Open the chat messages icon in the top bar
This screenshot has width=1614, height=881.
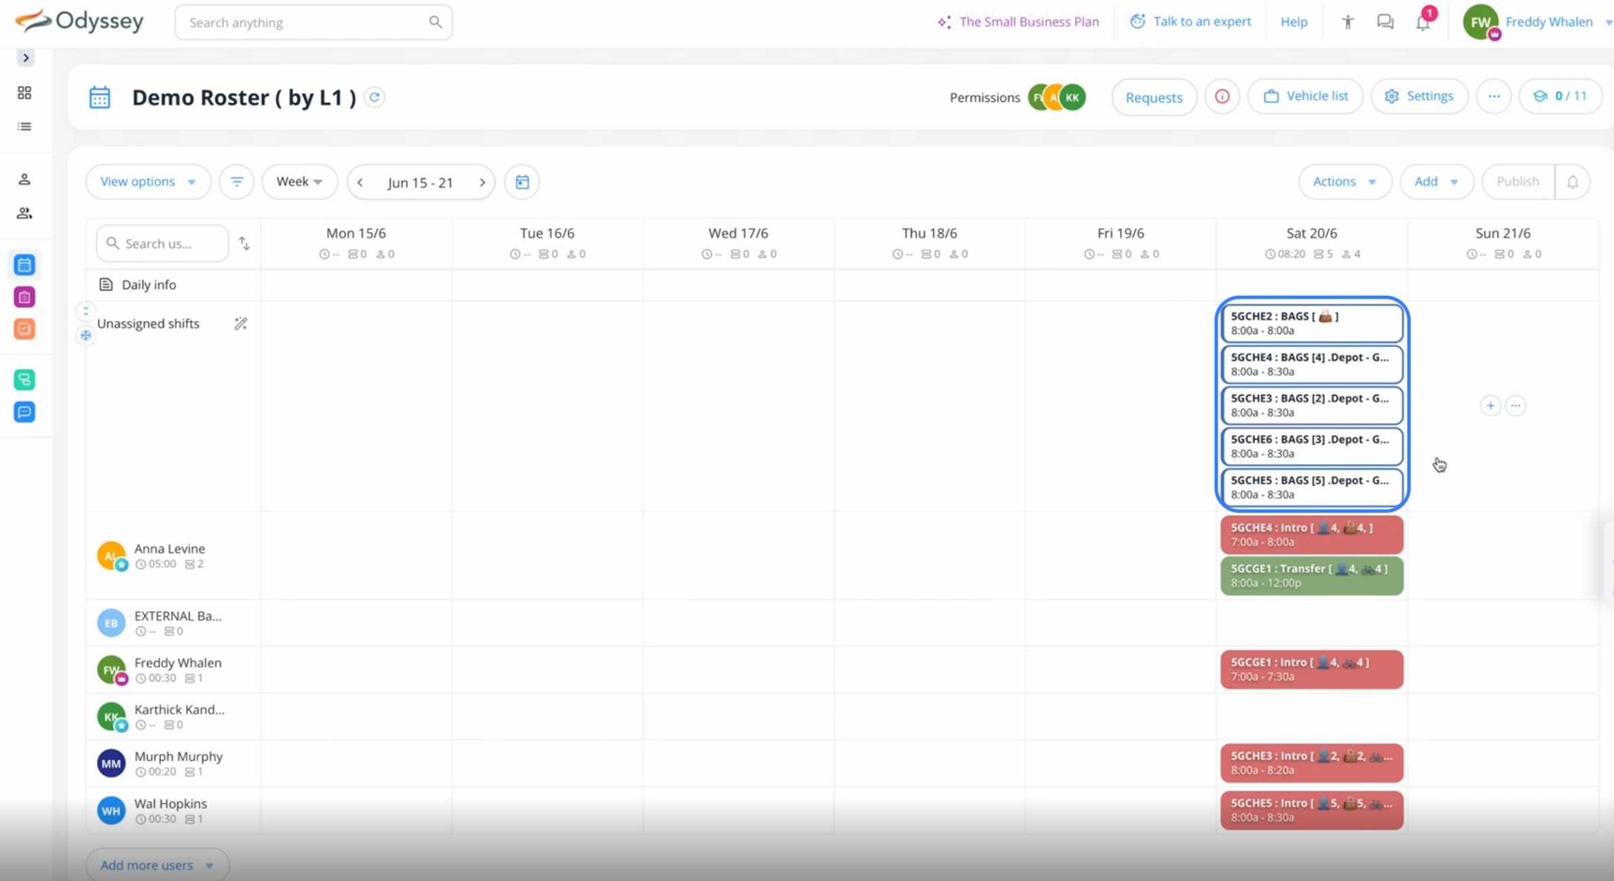(1385, 22)
